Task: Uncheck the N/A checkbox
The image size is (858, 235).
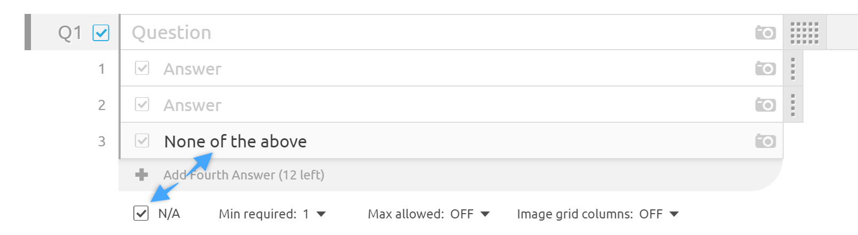Action: pos(141,213)
